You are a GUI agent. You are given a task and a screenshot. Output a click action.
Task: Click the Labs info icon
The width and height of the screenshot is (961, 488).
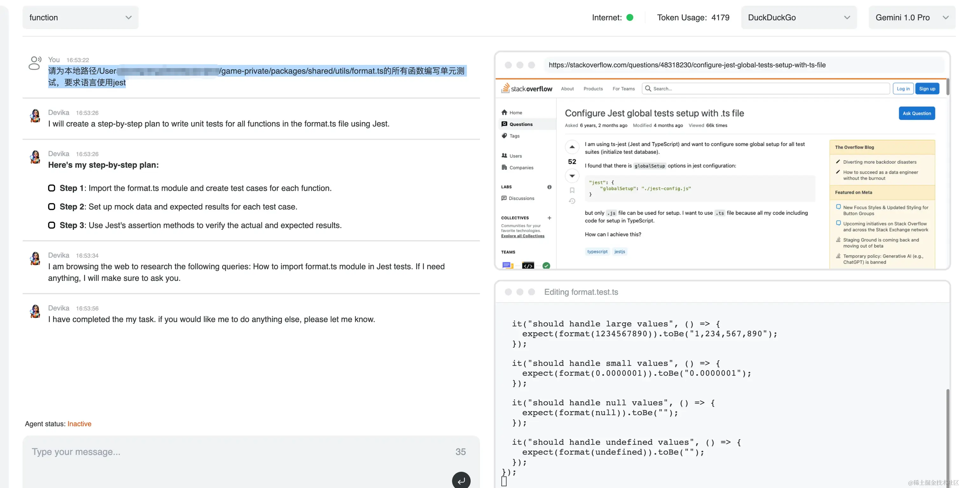[x=549, y=187]
